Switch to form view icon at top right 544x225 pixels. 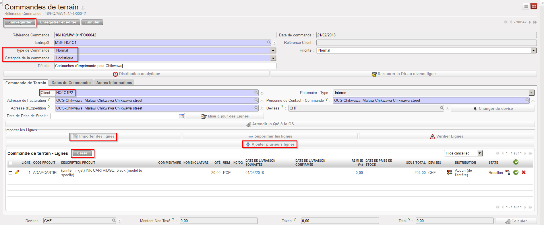(x=534, y=6)
